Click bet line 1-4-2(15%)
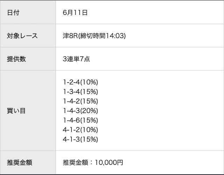Screen dimensions: 224x175 coord(80,101)
